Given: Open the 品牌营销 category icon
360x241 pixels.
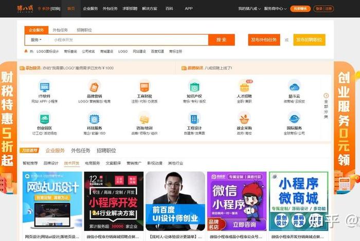Looking at the screenshot, I should pos(94,87).
